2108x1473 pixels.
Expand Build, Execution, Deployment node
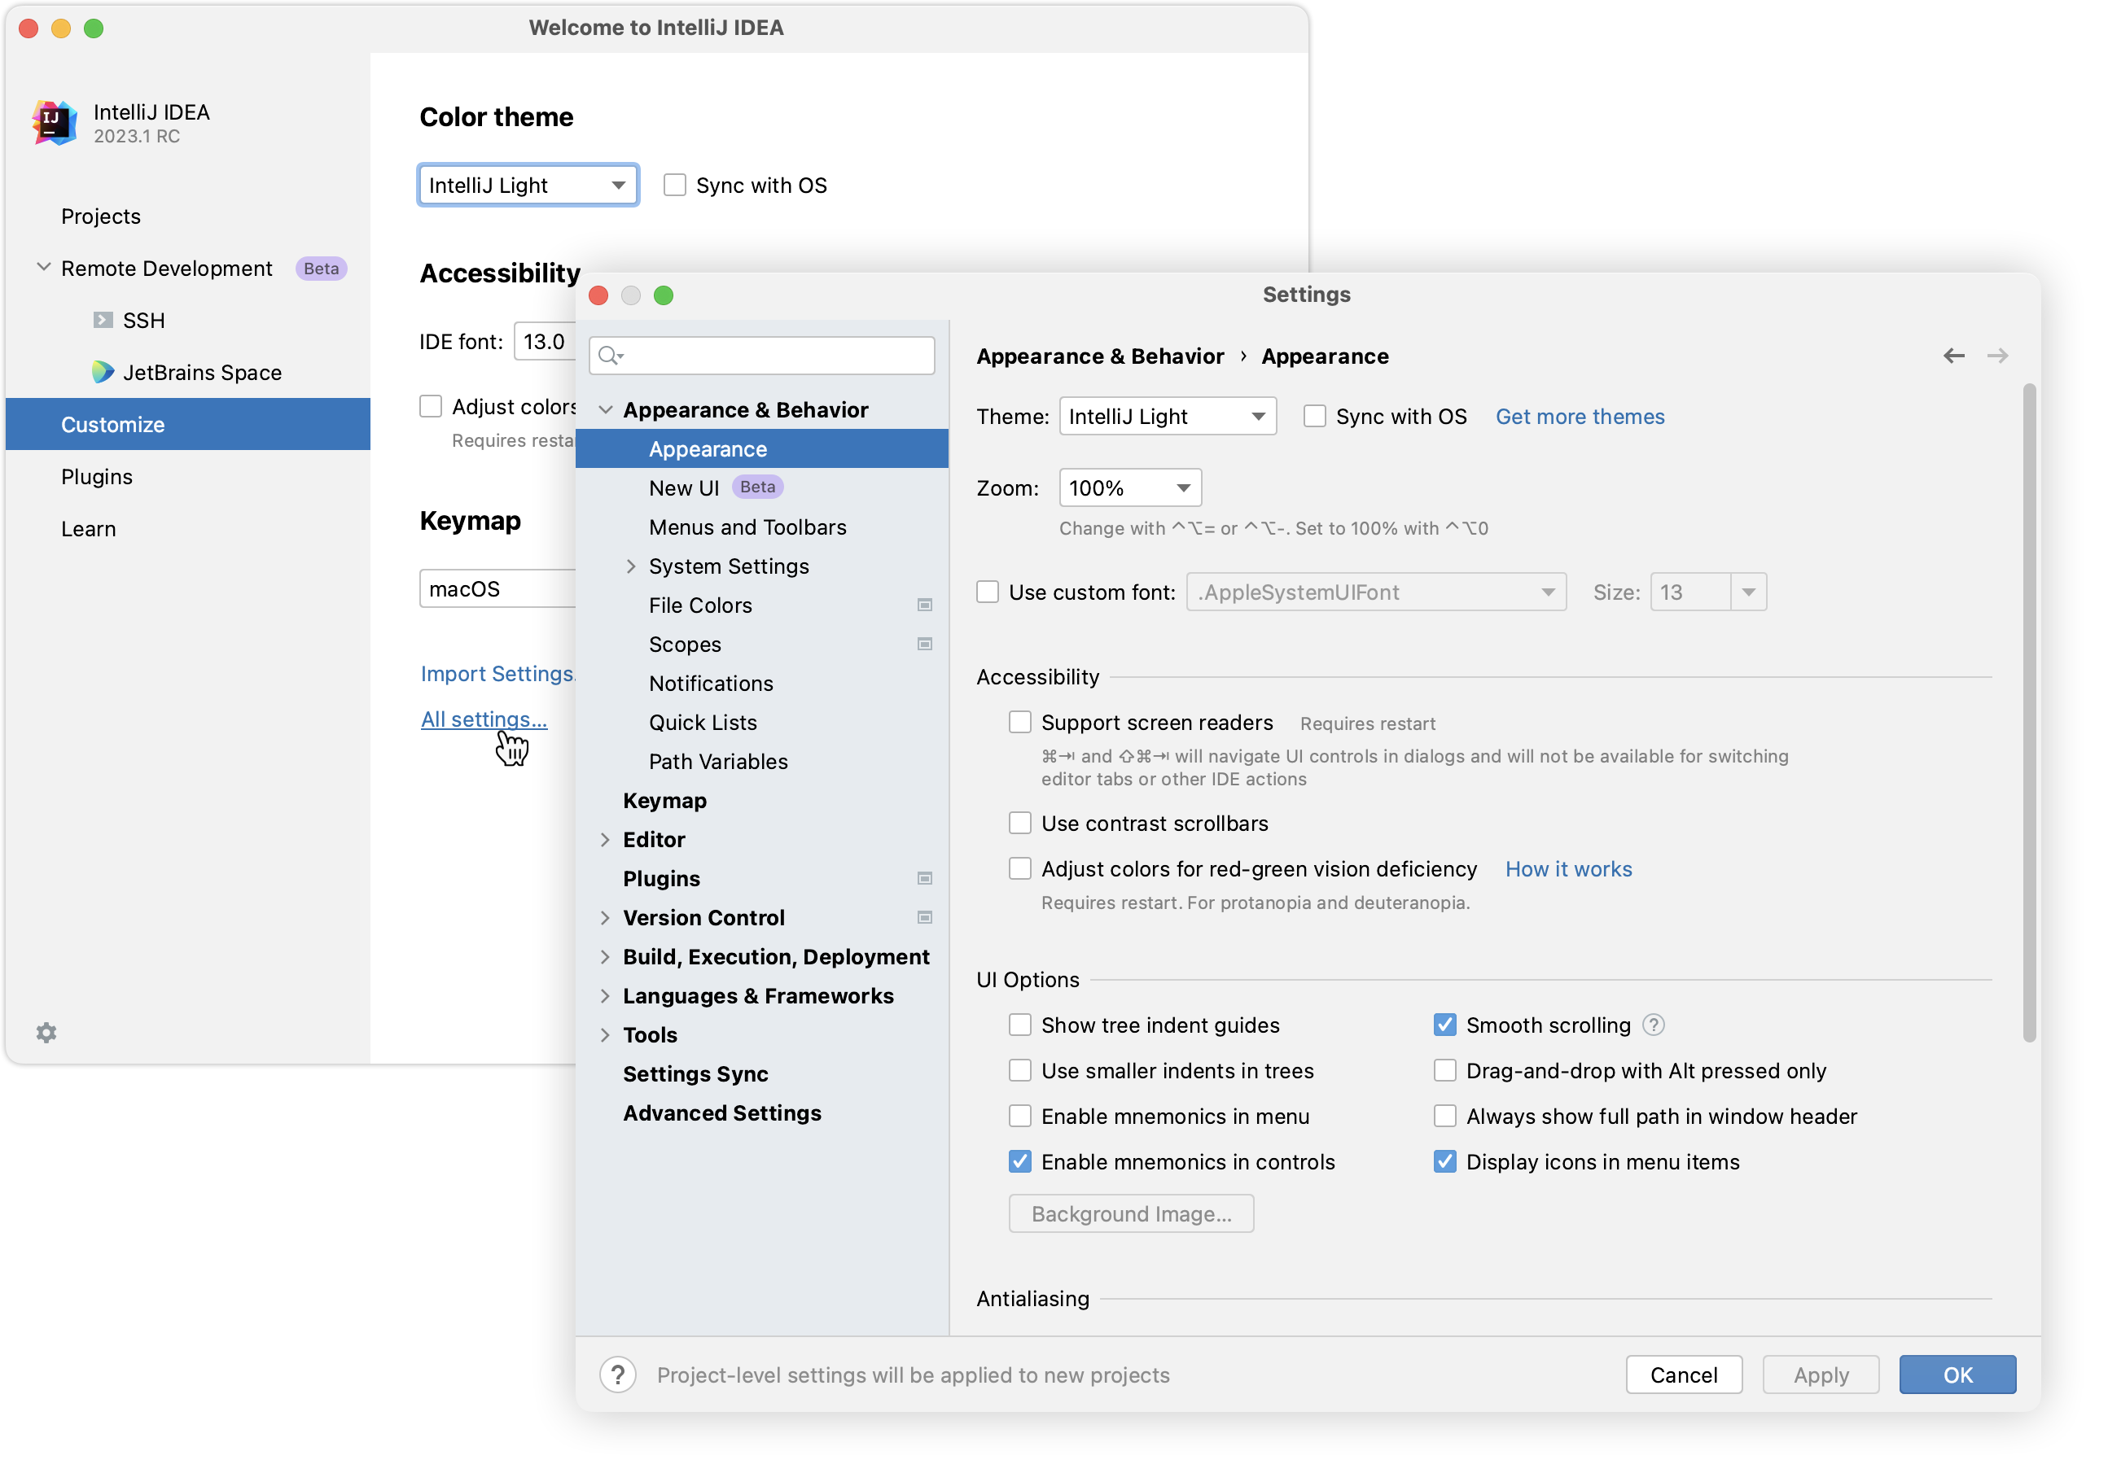(605, 957)
